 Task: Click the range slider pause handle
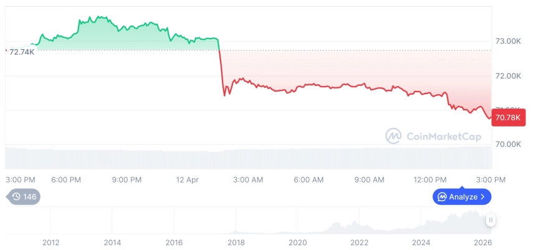[491, 220]
